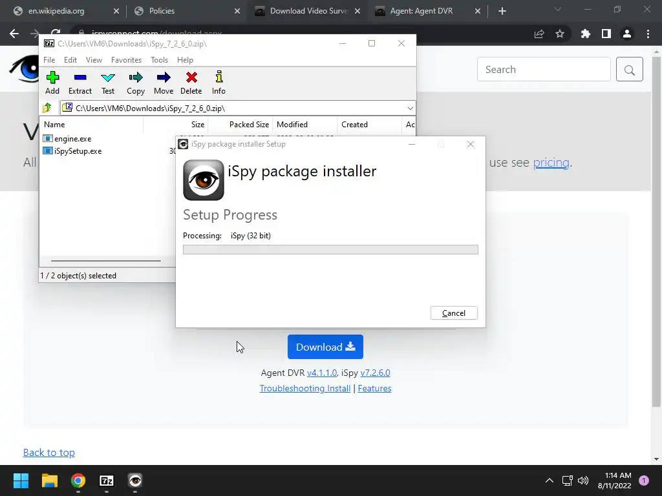Screen dimensions: 662x496
Task: Open the tab search chevron in Chrome
Action: coord(558,9)
